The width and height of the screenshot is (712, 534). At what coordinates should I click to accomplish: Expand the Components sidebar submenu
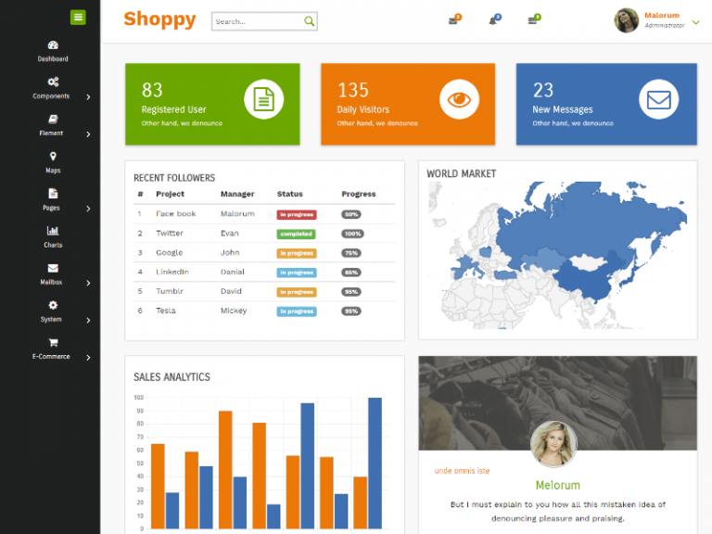coord(88,96)
